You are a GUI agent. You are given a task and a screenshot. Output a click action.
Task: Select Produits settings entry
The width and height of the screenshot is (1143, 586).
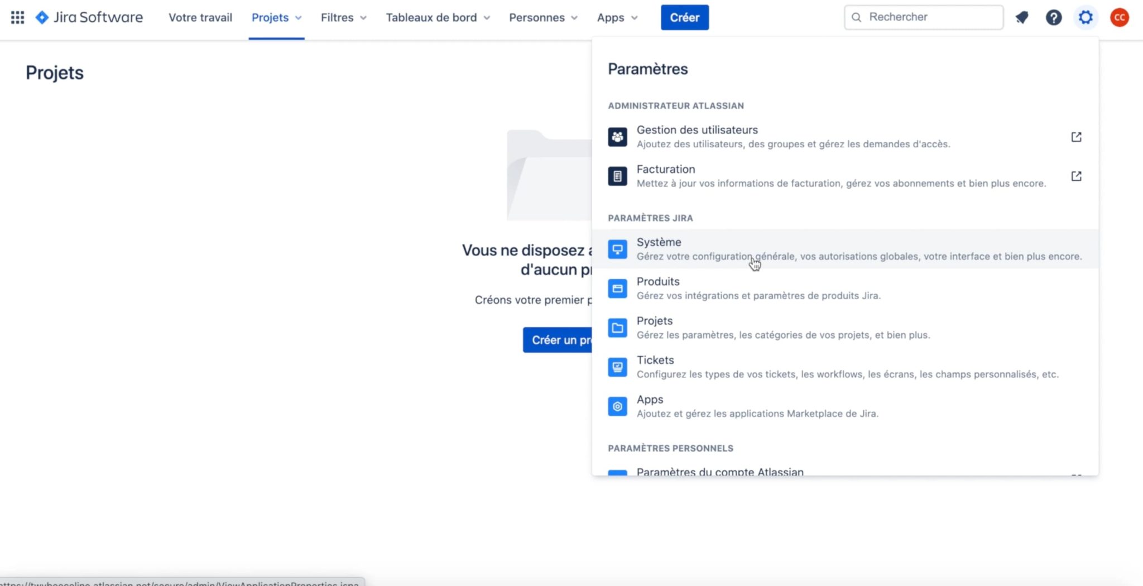click(845, 289)
